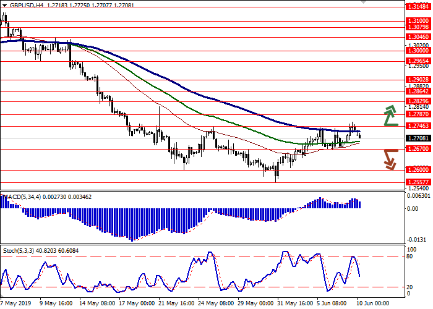433x309 pixels.
Task: Click the Stoch(5,3,3) indicator label
Action: tap(20, 251)
